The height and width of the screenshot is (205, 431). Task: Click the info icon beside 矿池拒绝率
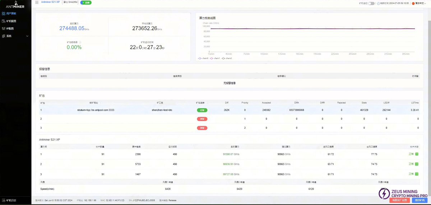(80, 42)
